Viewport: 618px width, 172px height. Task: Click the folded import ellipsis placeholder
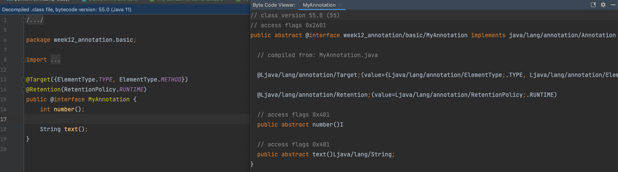(x=55, y=60)
